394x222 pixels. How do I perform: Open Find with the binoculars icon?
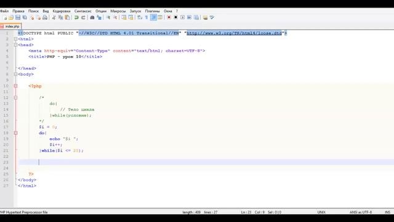(x=92, y=18)
